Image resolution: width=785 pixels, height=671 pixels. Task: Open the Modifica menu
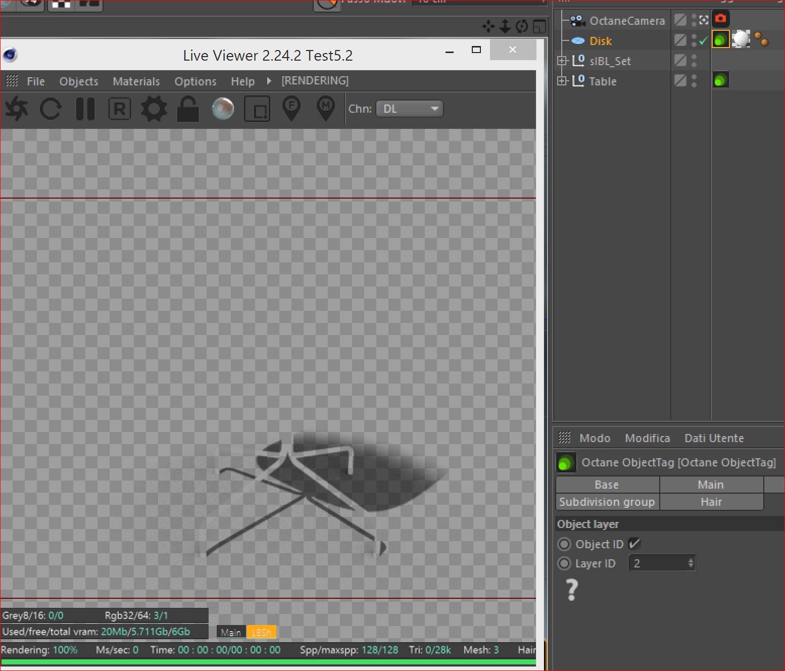[x=648, y=438]
